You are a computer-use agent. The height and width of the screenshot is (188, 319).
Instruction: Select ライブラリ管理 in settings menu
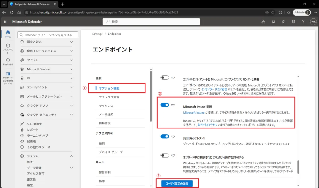(109, 97)
